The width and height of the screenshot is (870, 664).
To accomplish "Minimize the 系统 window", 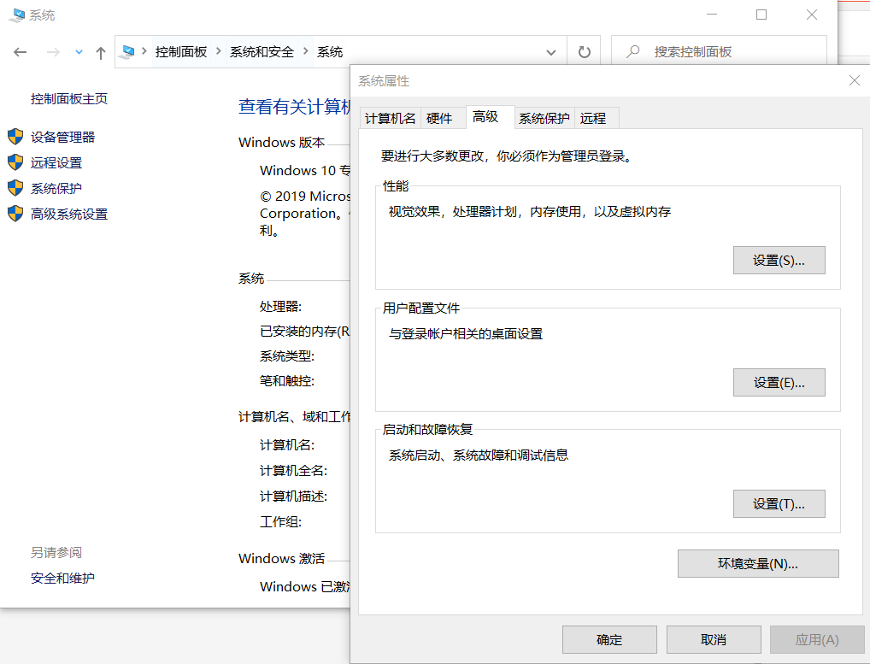I will point(712,15).
